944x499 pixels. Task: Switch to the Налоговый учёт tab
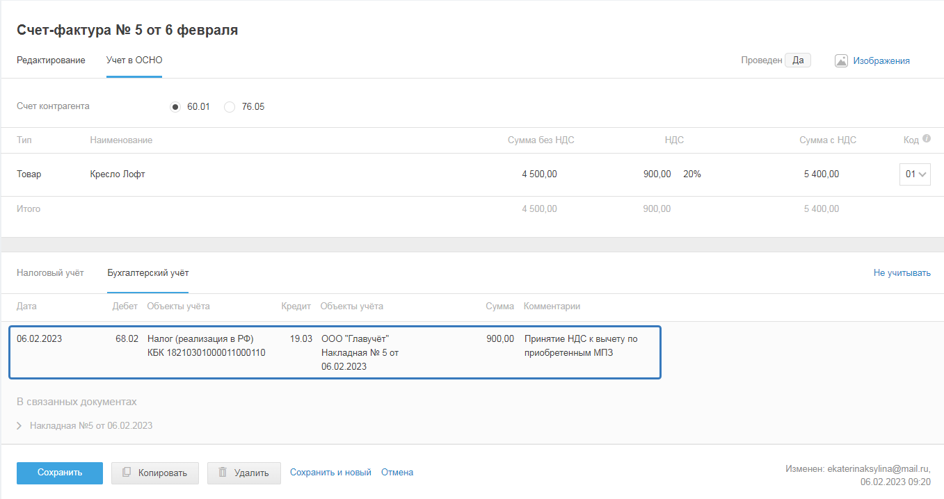point(50,272)
